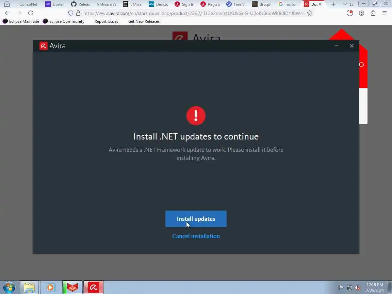
Task: Switch to the VMware W tab
Action: tap(106, 4)
